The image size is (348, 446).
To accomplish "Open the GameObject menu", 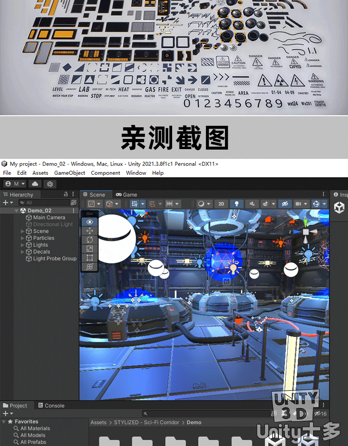I will click(x=70, y=173).
